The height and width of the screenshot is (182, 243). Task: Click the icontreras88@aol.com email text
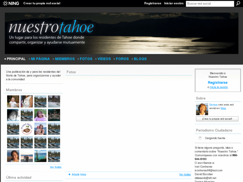209,170
